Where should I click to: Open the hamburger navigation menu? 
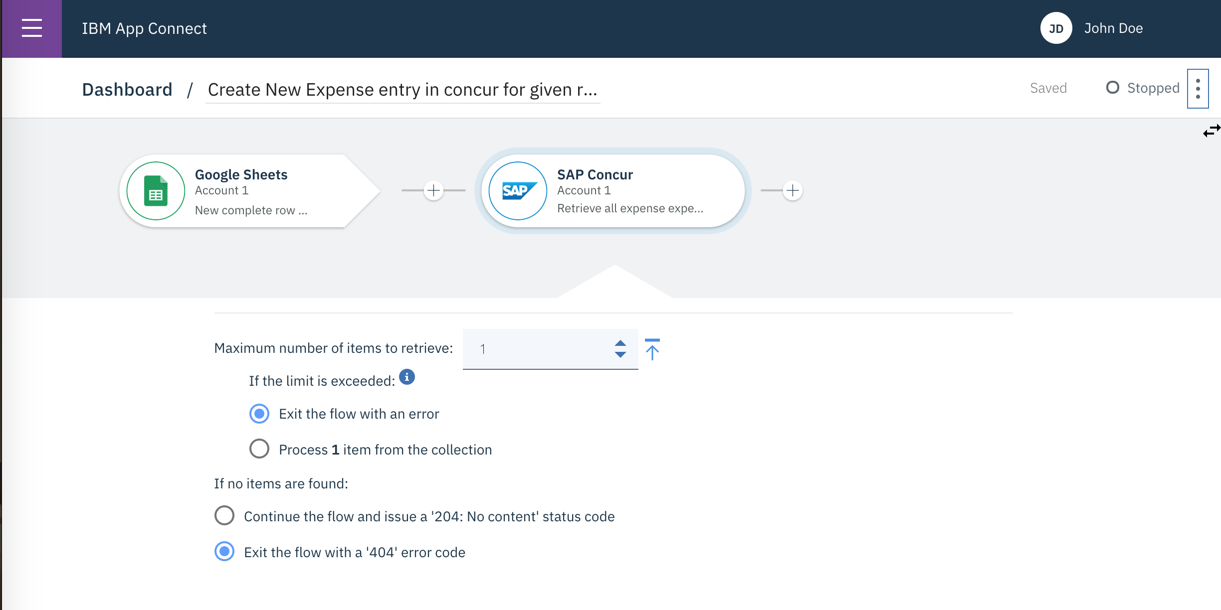coord(32,28)
